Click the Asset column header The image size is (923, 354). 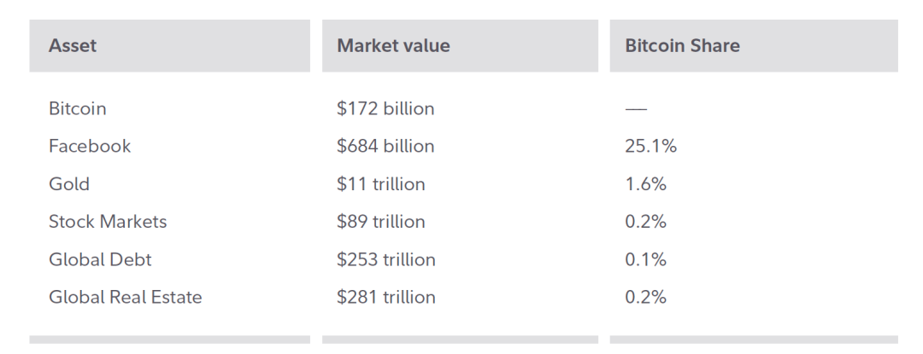(73, 46)
